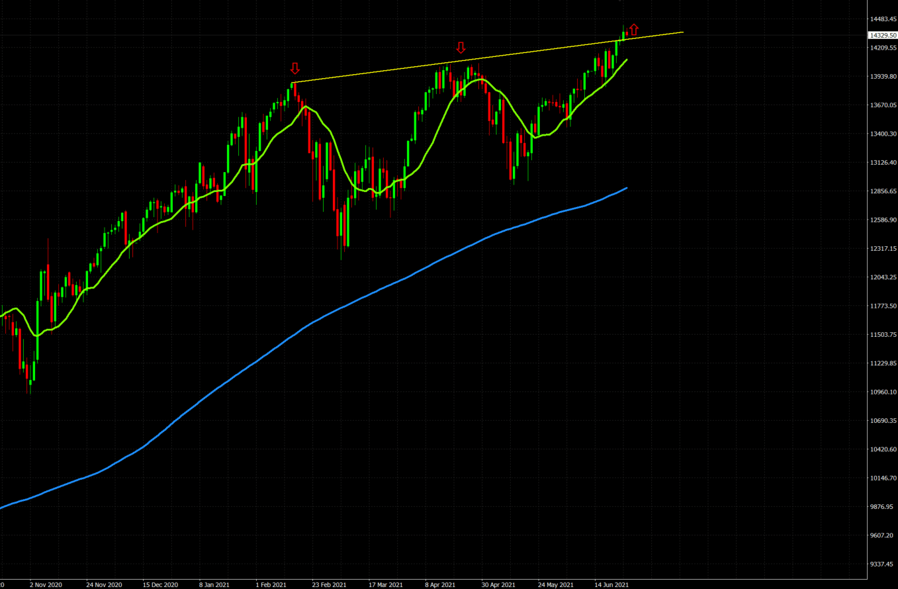The width and height of the screenshot is (898, 589).
Task: Click the 12043.25 price axis label
Action: click(x=883, y=277)
